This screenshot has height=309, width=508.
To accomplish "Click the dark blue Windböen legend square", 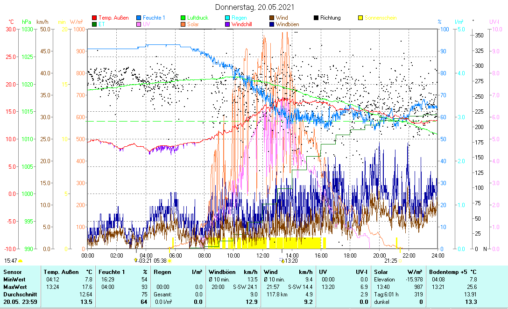I will 272,24.
